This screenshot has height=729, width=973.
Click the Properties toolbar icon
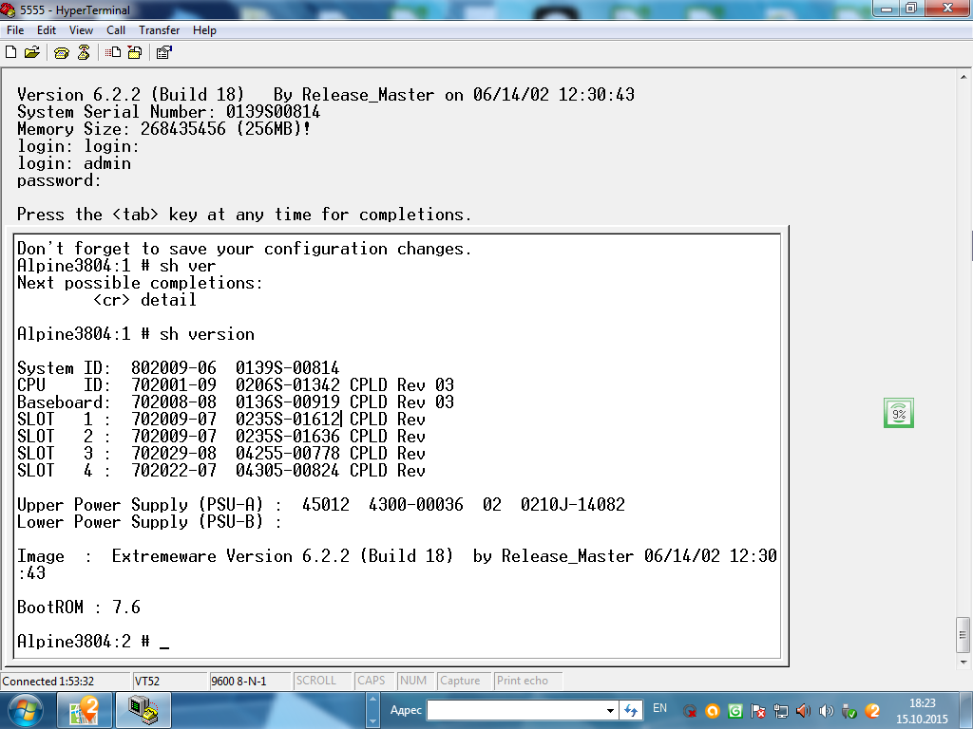coord(163,53)
